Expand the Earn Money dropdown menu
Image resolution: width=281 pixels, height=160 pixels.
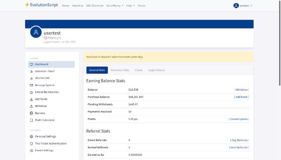click(115, 6)
